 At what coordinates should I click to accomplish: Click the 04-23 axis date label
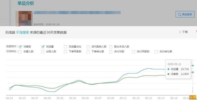pyautogui.click(x=10, y=98)
